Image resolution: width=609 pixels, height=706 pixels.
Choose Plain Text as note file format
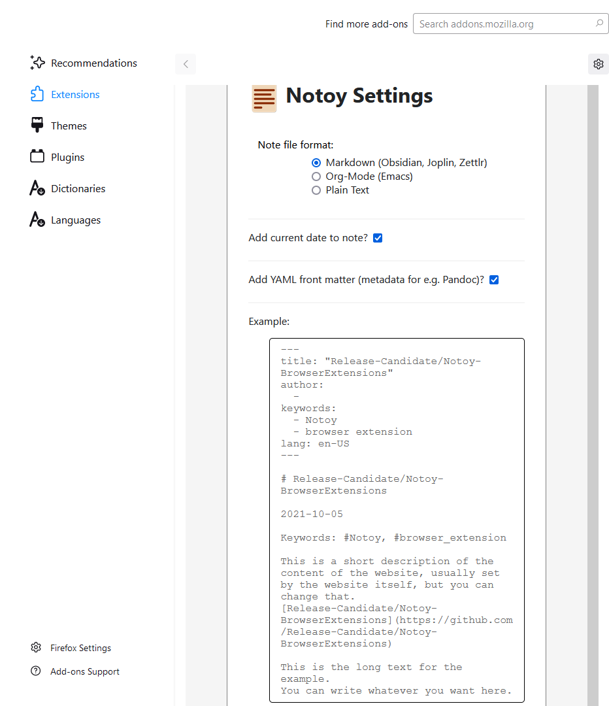click(x=316, y=190)
